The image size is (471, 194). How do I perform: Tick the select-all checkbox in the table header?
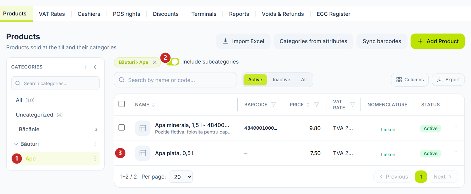coord(122,104)
